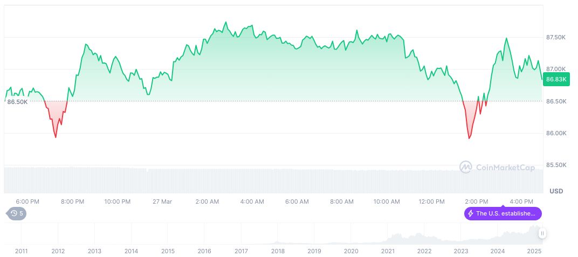The width and height of the screenshot is (578, 257).
Task: Open "The U.S. establishe..." event marker
Action: point(503,213)
